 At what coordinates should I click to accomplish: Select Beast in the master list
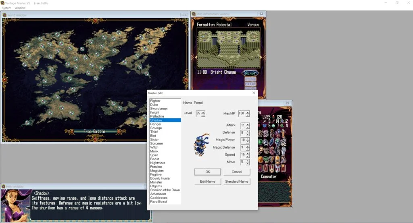pos(165,159)
